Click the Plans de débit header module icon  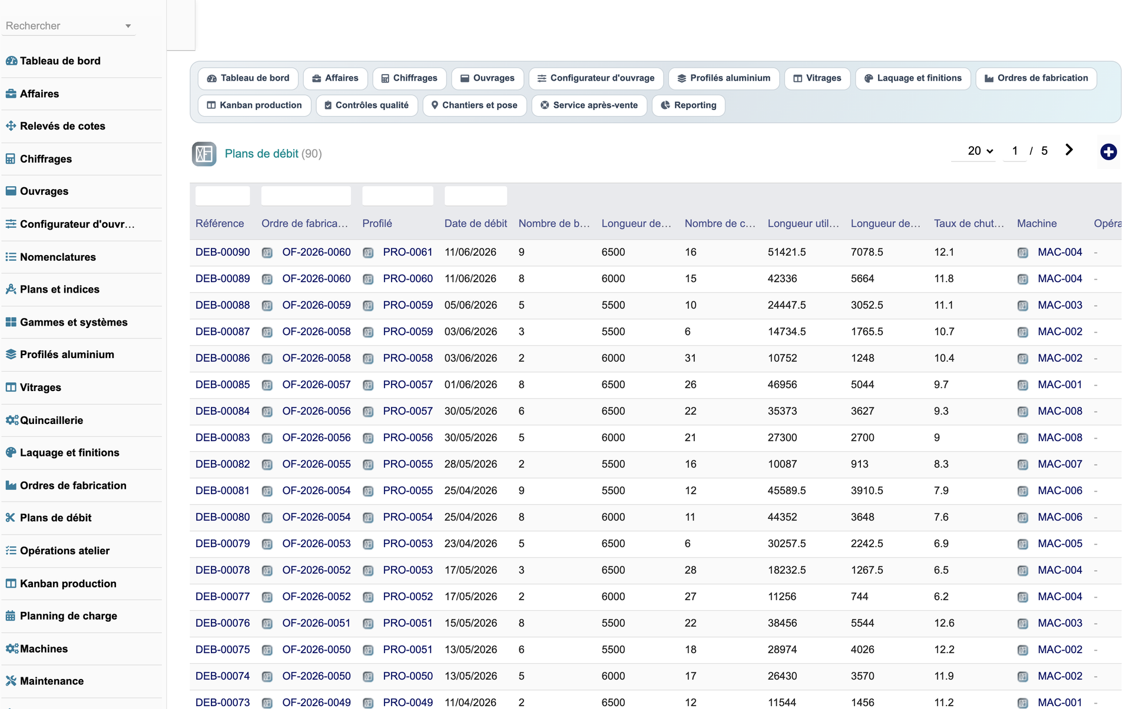204,154
